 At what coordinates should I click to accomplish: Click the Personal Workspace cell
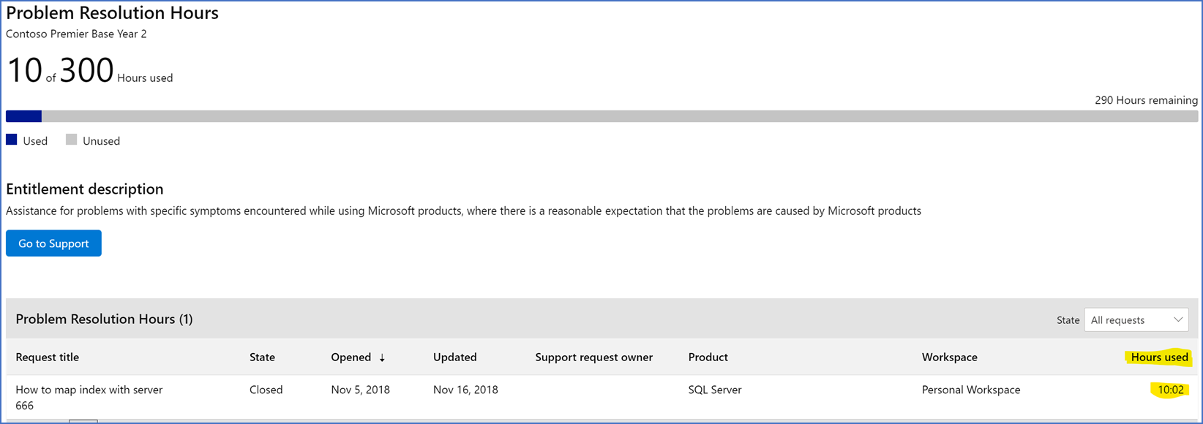point(971,390)
